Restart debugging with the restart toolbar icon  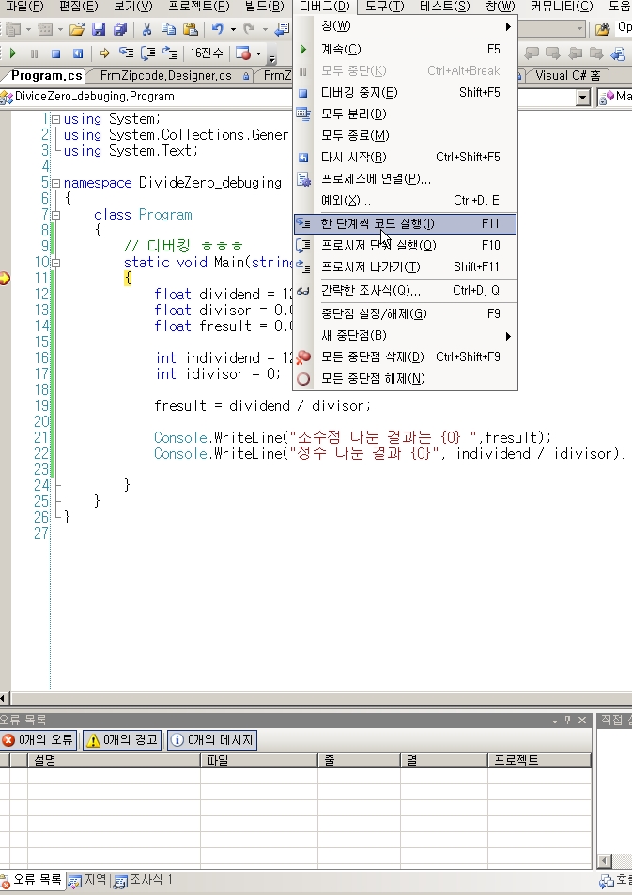(78, 53)
